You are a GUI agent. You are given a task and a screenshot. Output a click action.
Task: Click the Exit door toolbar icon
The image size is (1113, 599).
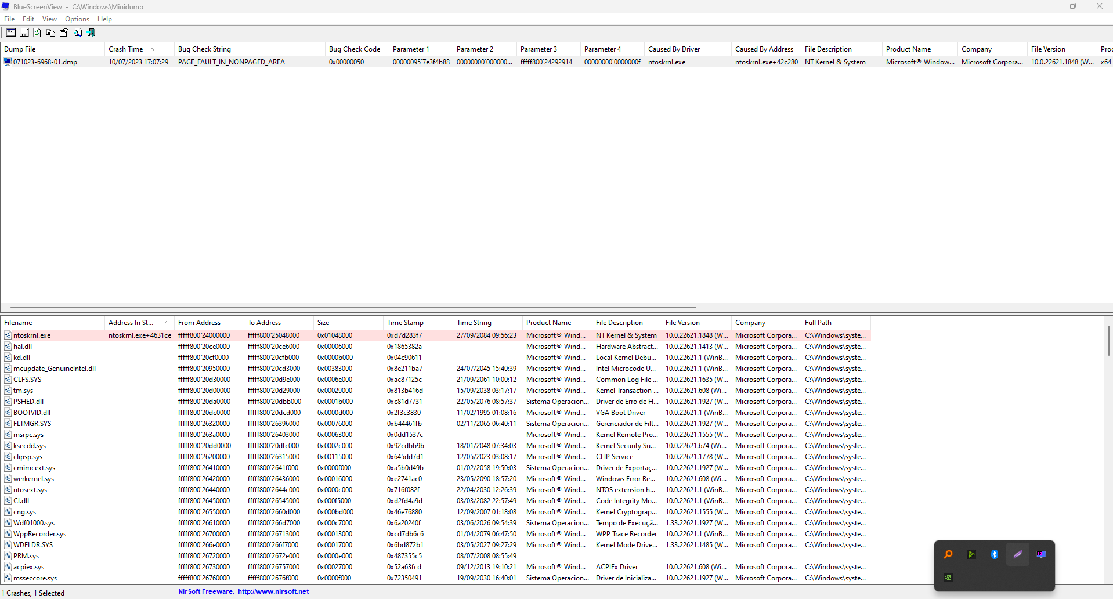(x=91, y=33)
